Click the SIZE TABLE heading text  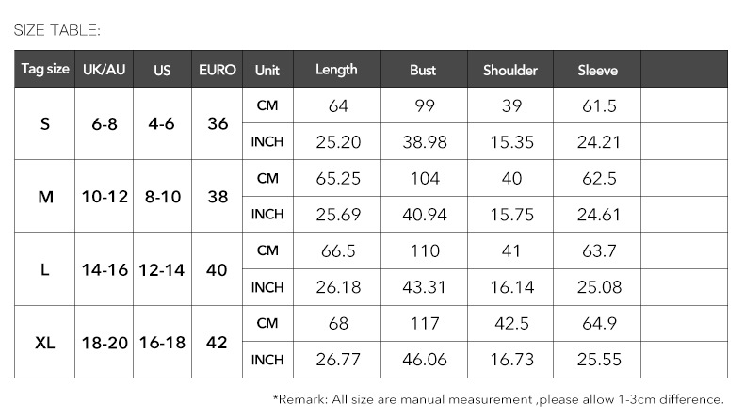[57, 31]
